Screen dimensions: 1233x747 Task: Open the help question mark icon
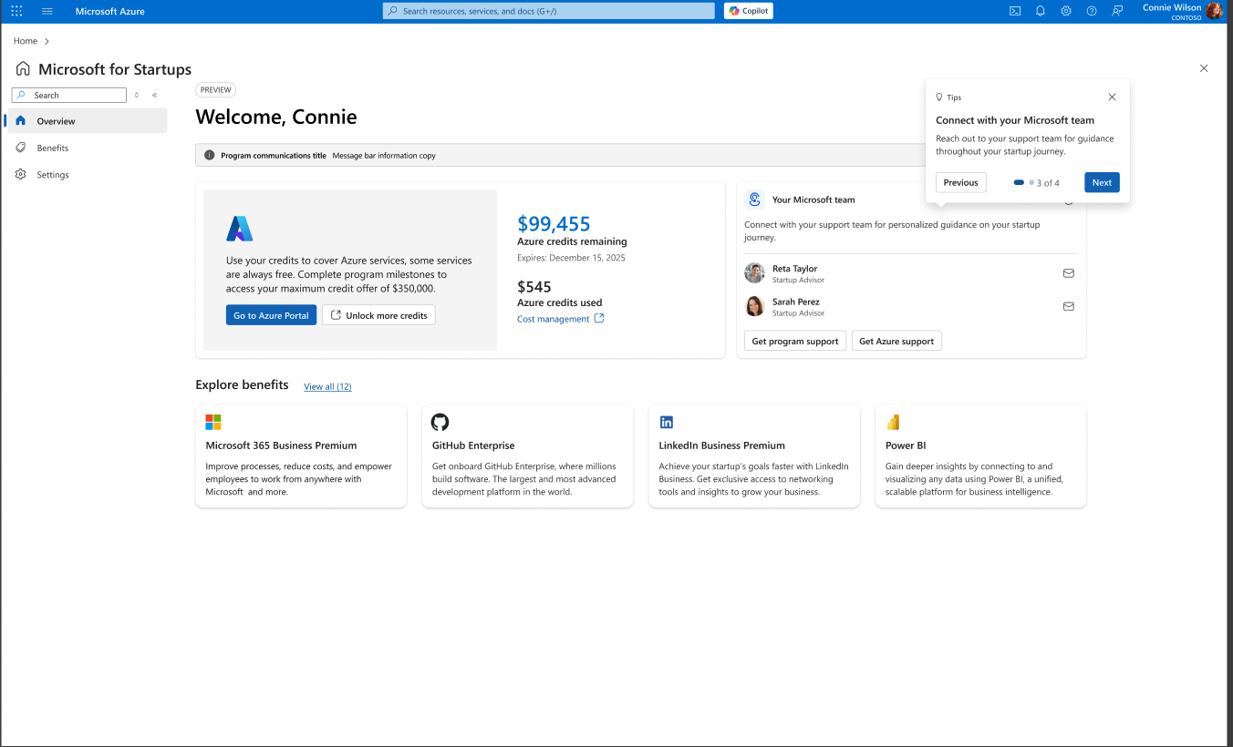pyautogui.click(x=1092, y=11)
